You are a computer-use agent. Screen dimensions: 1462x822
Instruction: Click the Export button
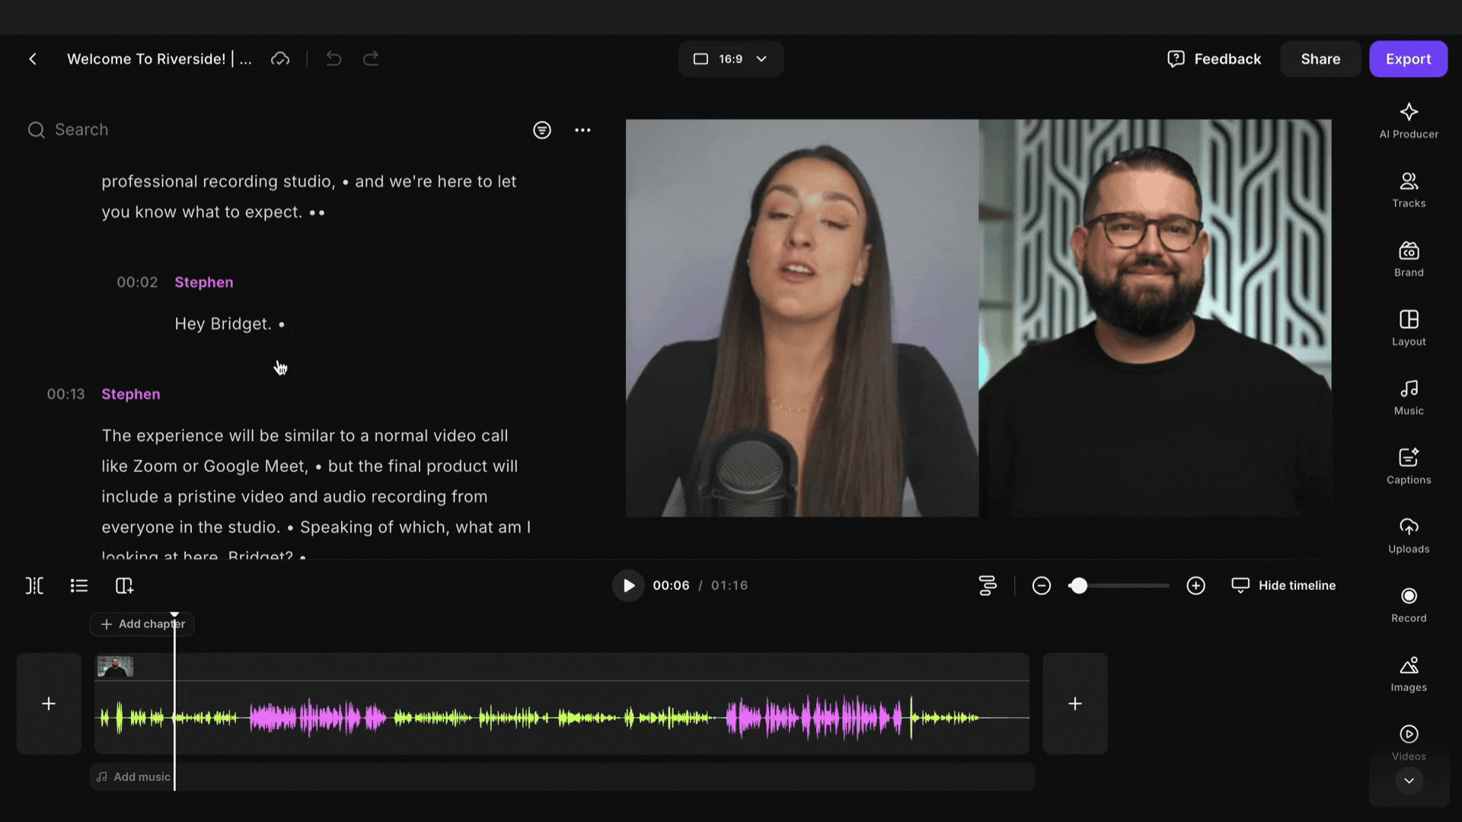1408,59
